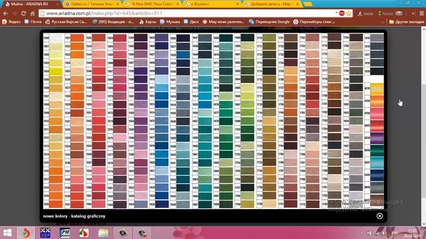The width and height of the screenshot is (426, 239).
Task: Close the Добавить запись tab
Action: click(x=298, y=4)
